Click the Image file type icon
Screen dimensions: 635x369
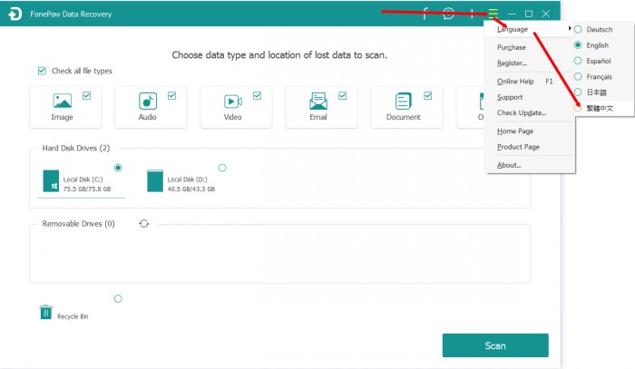(x=62, y=101)
